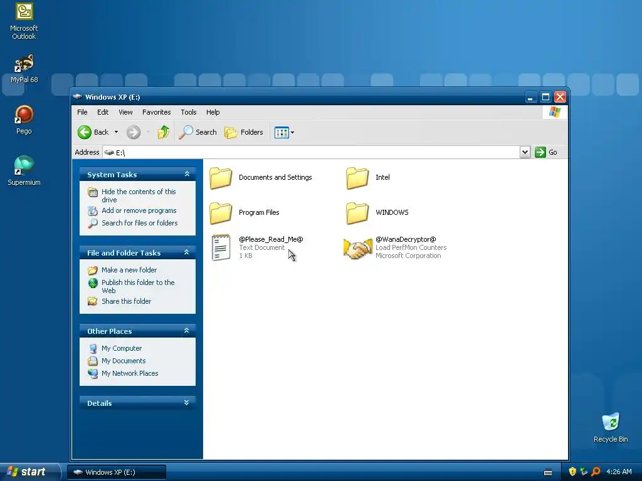The width and height of the screenshot is (642, 481).
Task: Open the Back button history dropdown arrow
Action: coord(116,132)
